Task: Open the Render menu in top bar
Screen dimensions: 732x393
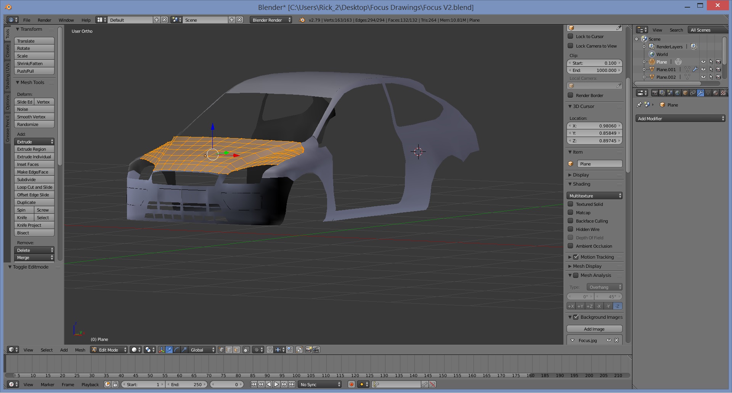Action: (x=44, y=20)
